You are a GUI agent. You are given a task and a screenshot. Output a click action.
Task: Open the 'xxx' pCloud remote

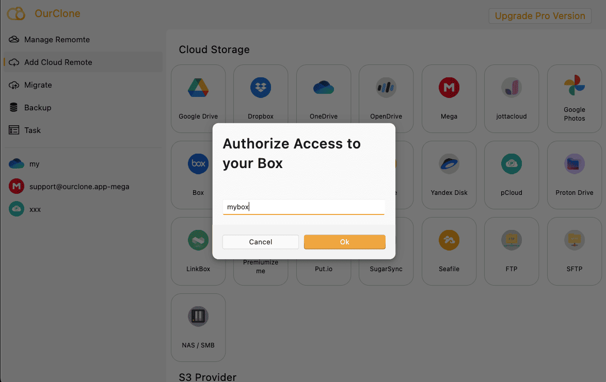click(x=83, y=209)
